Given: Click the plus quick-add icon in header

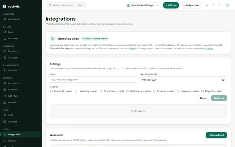Looking at the screenshot, I should [207, 5].
